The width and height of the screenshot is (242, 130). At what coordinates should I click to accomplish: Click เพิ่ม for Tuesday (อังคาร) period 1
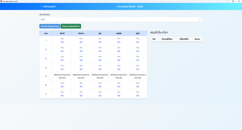point(81,42)
